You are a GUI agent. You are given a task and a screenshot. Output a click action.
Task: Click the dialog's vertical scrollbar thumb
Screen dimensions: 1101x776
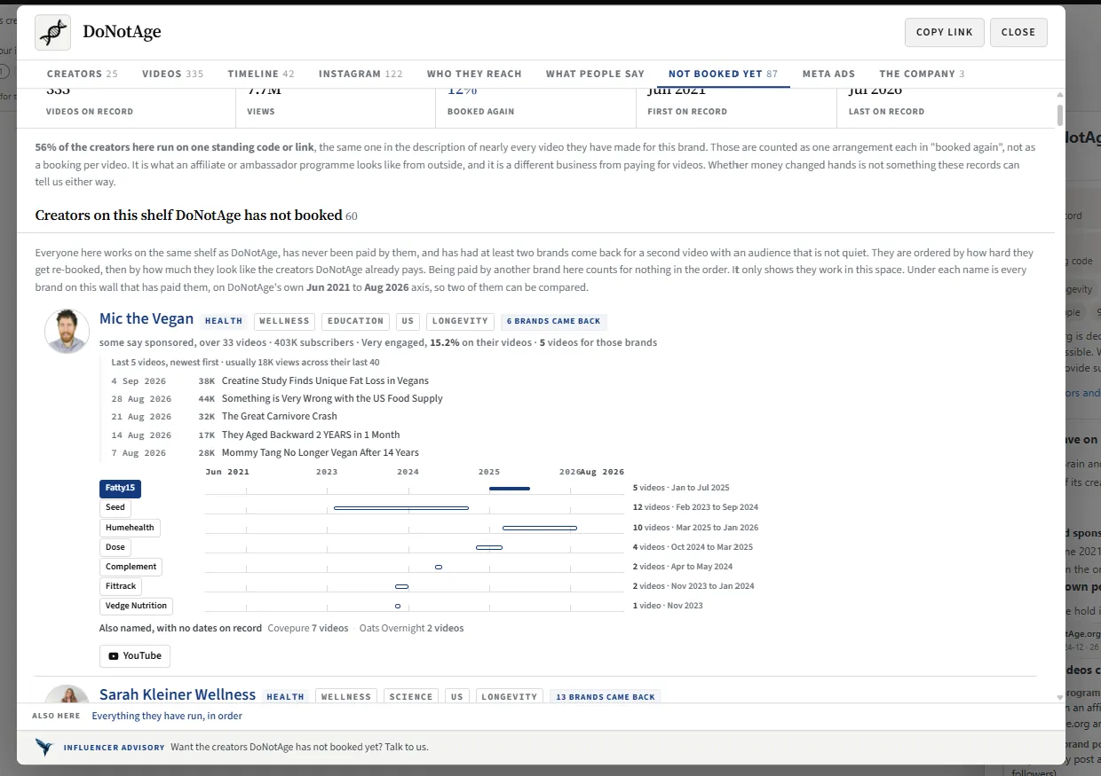coord(1060,115)
